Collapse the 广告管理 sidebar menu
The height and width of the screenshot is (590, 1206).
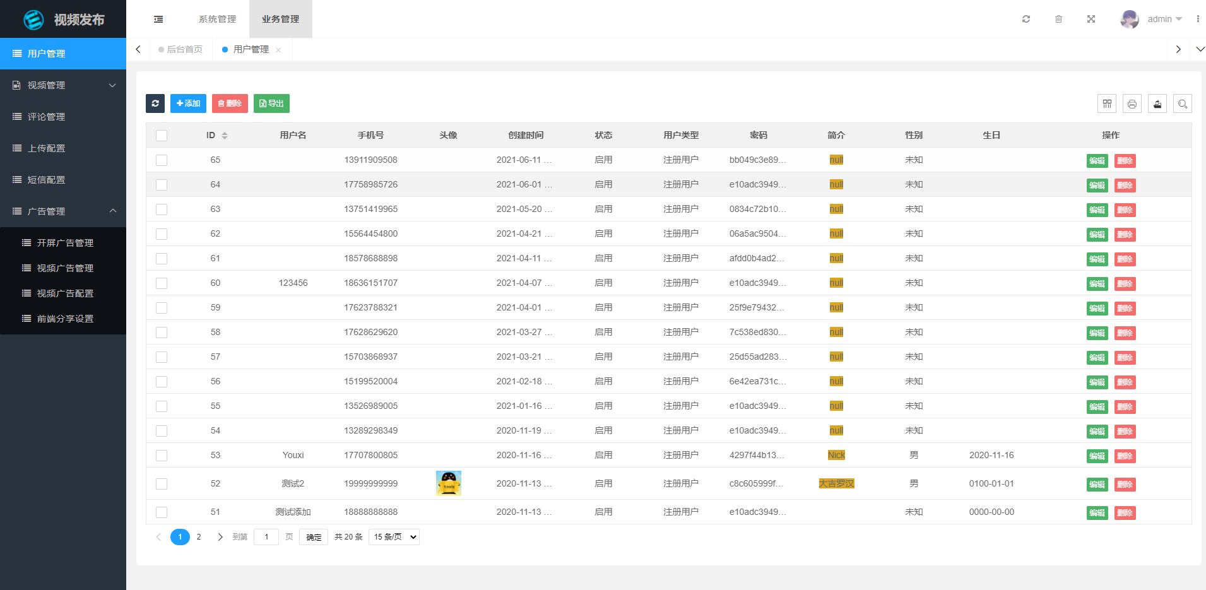pos(63,211)
